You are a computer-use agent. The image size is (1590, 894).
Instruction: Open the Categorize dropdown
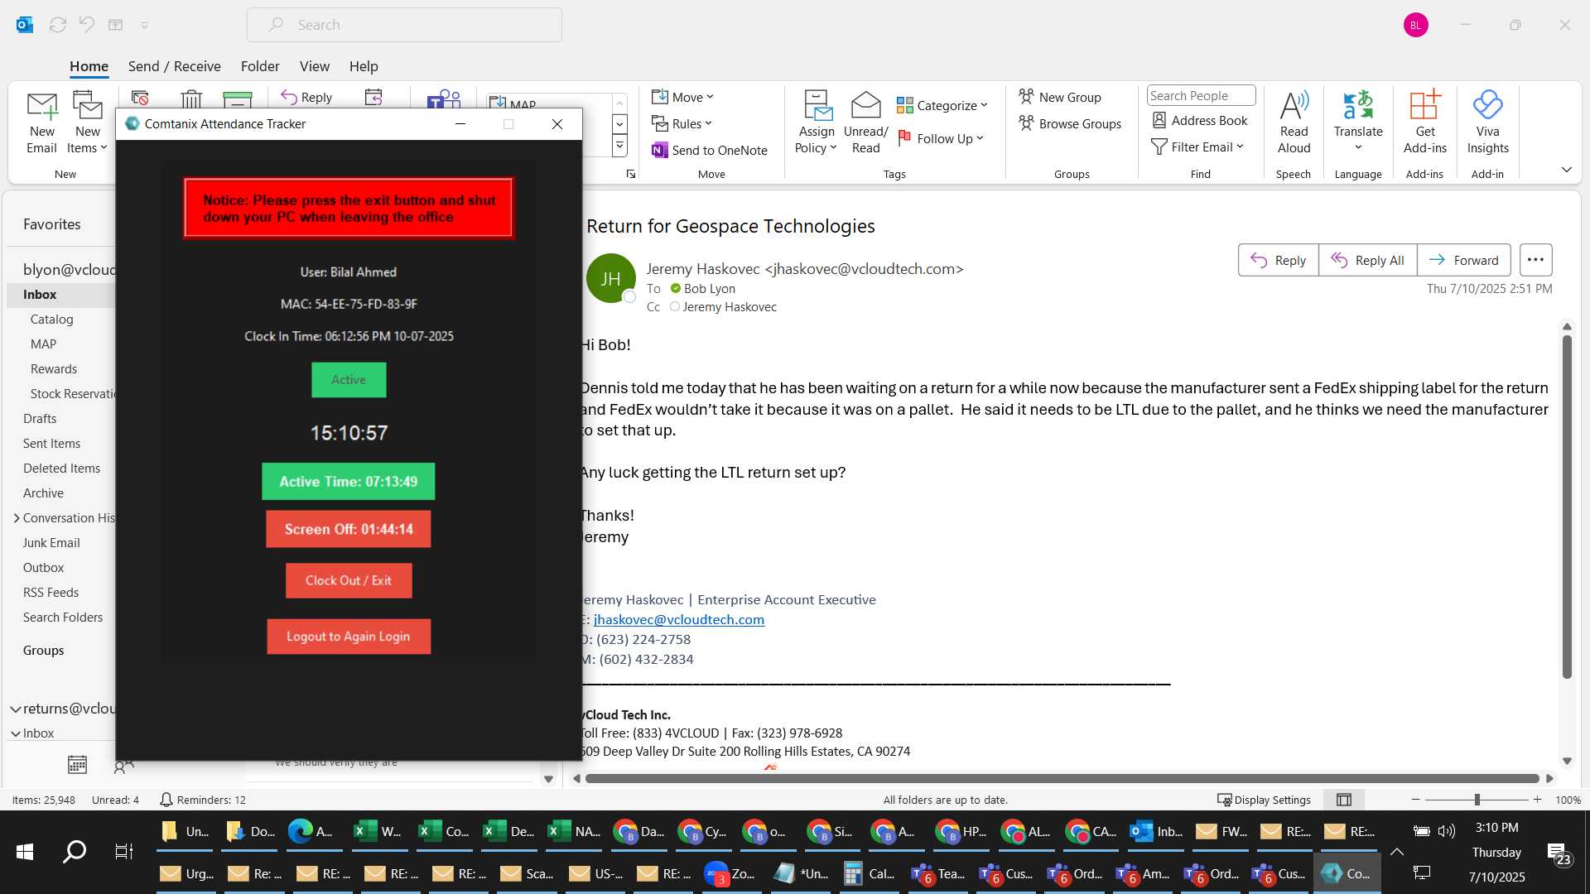tap(942, 105)
